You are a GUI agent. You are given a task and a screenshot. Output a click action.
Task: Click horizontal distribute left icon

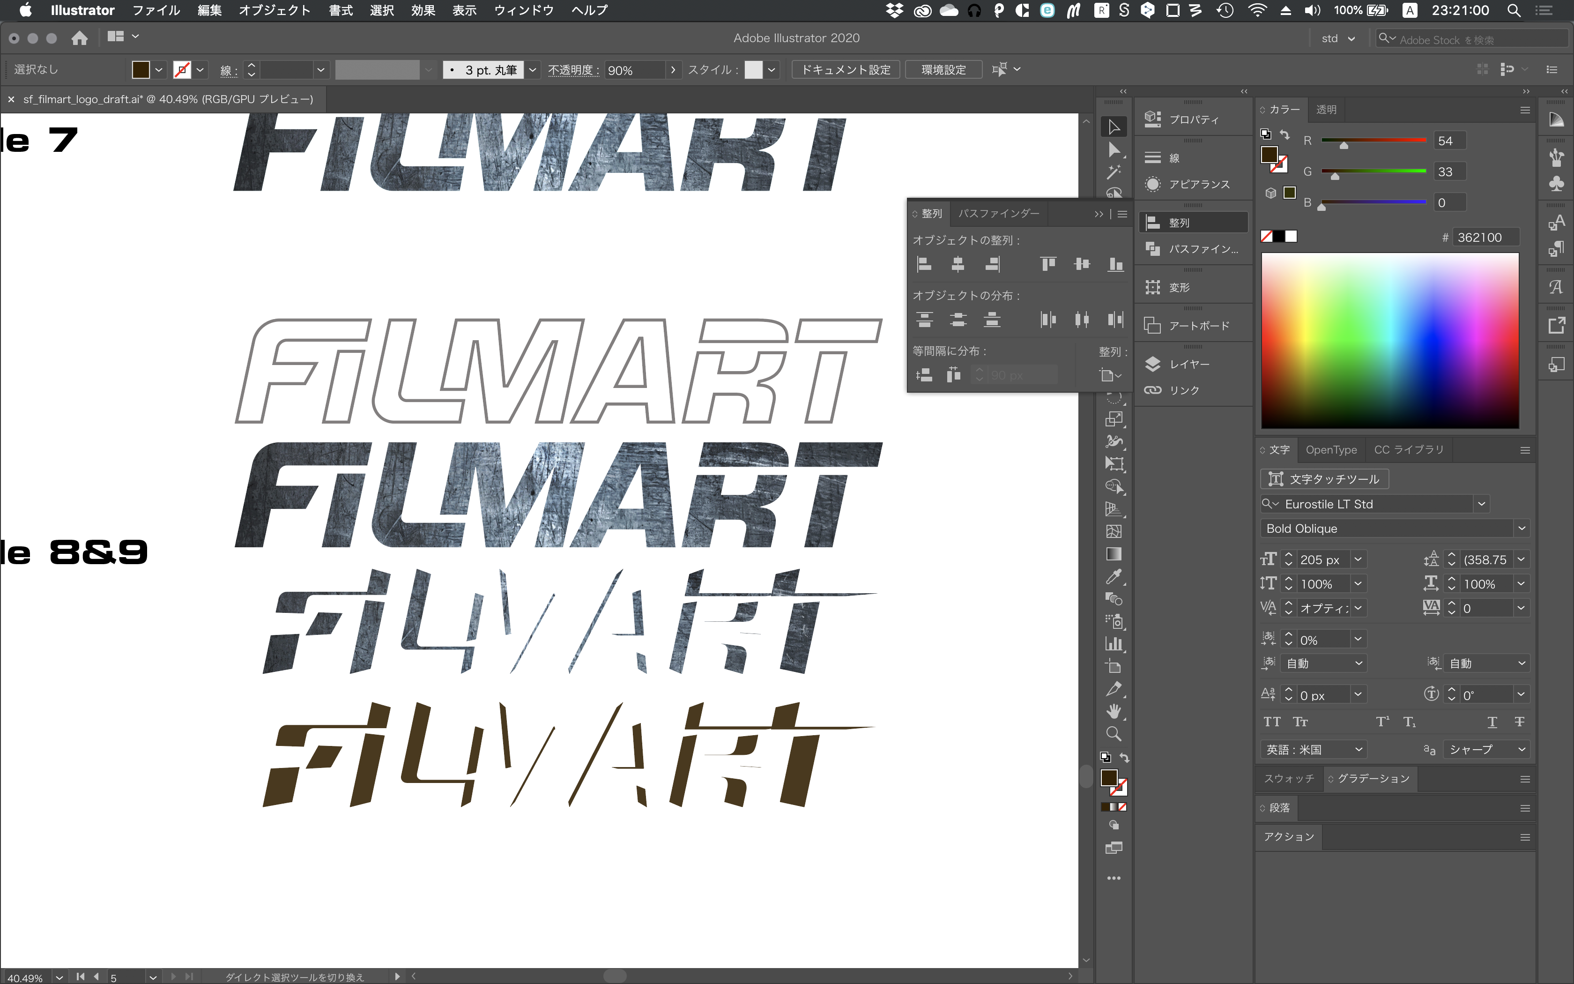point(1048,320)
